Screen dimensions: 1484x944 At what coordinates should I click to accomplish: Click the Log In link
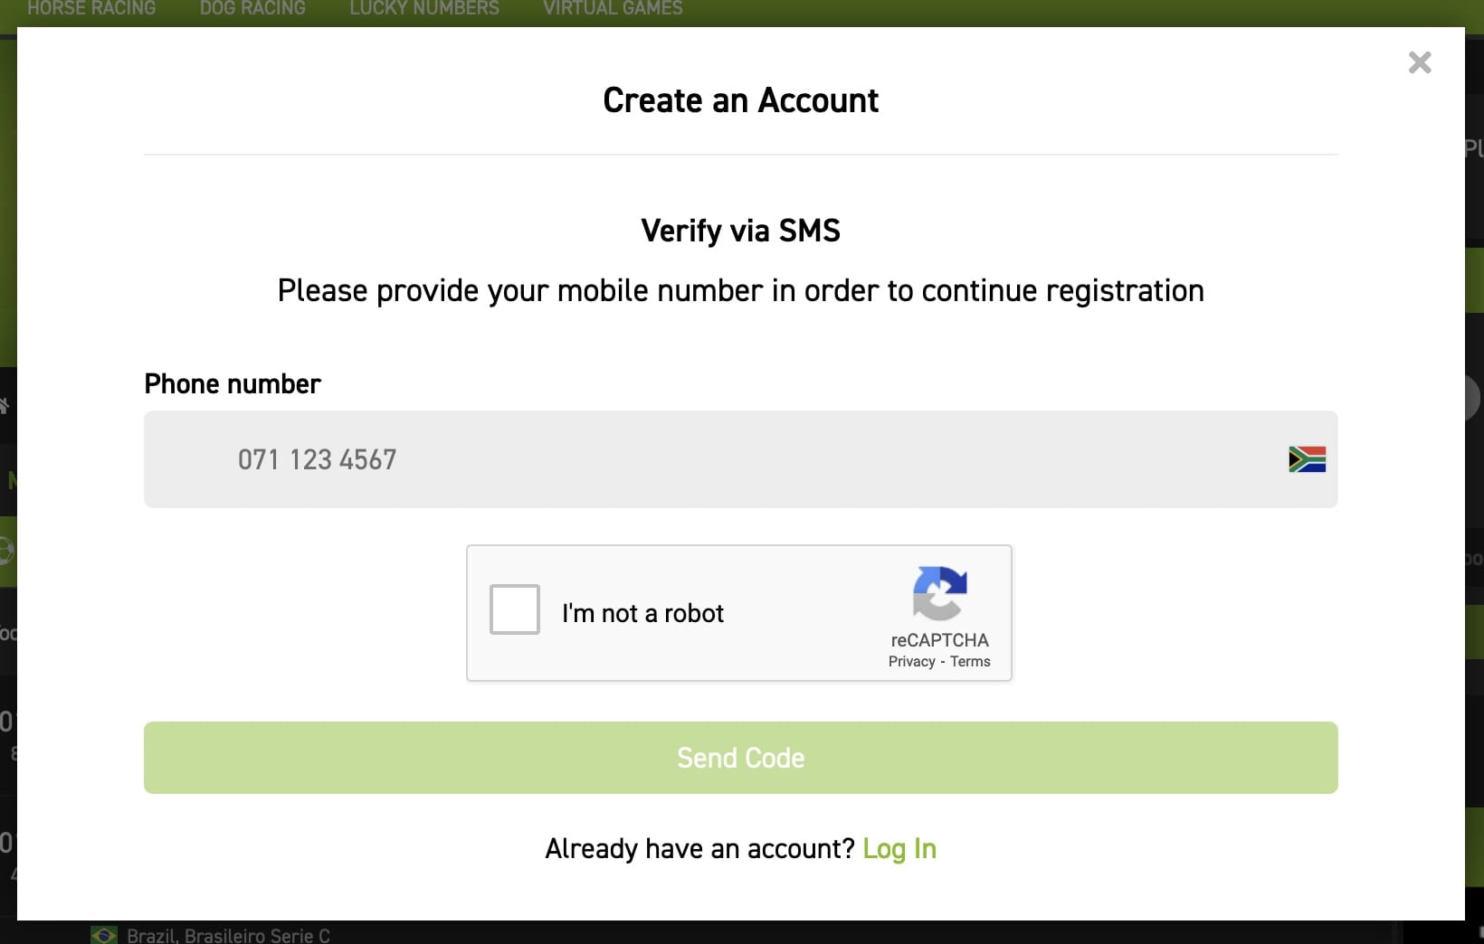(x=899, y=849)
